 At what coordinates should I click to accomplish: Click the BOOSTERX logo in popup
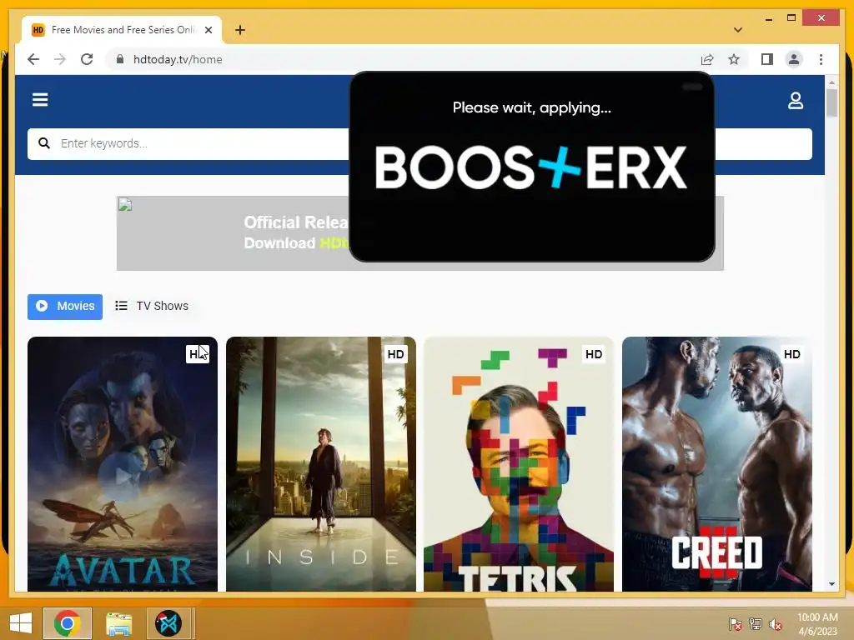click(x=531, y=167)
